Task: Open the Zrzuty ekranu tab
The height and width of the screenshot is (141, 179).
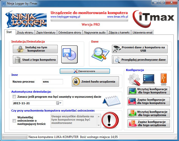Action: pyautogui.click(x=25, y=32)
